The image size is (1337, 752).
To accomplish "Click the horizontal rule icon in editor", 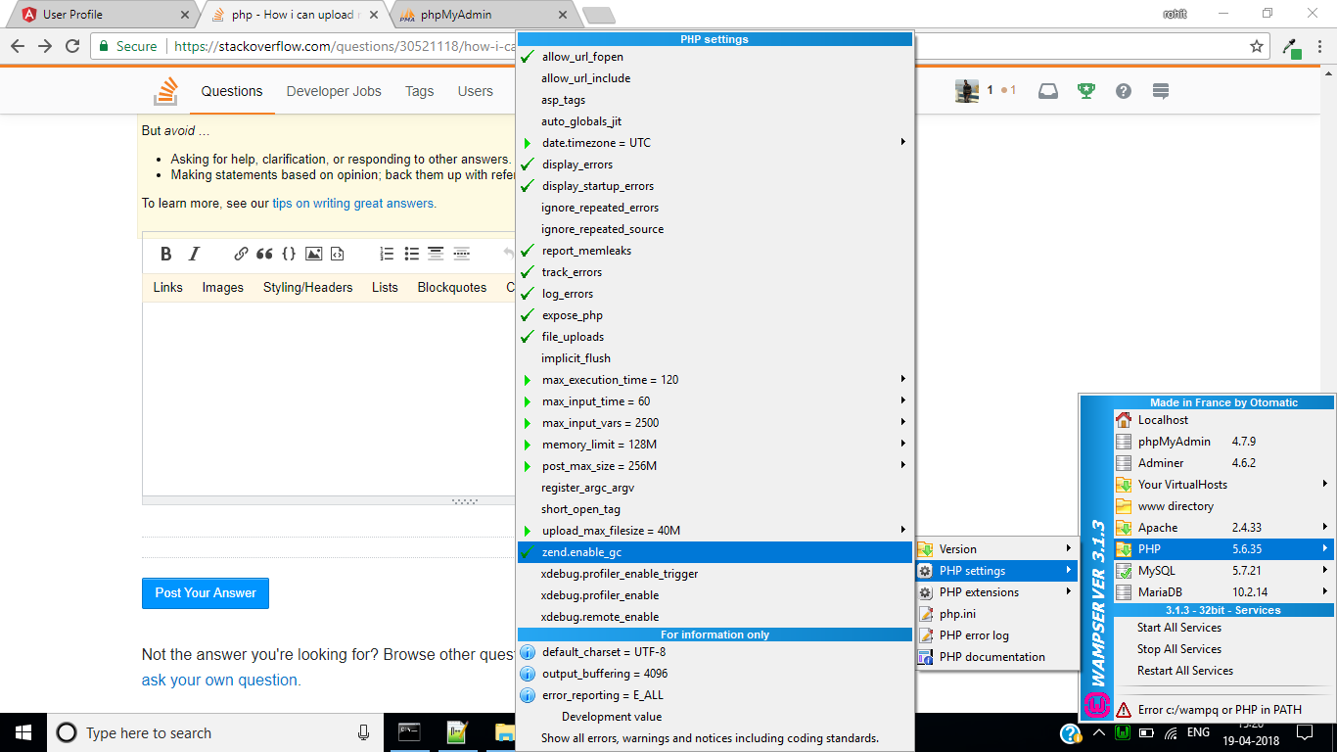I will 462,254.
